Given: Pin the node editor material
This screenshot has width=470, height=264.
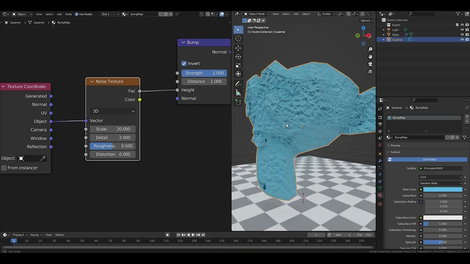Looking at the screenshot, I should 177,14.
